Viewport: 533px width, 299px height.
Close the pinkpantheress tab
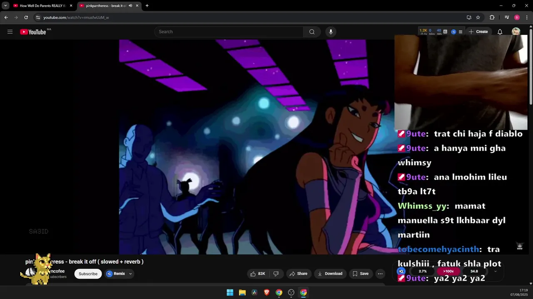coord(137,6)
